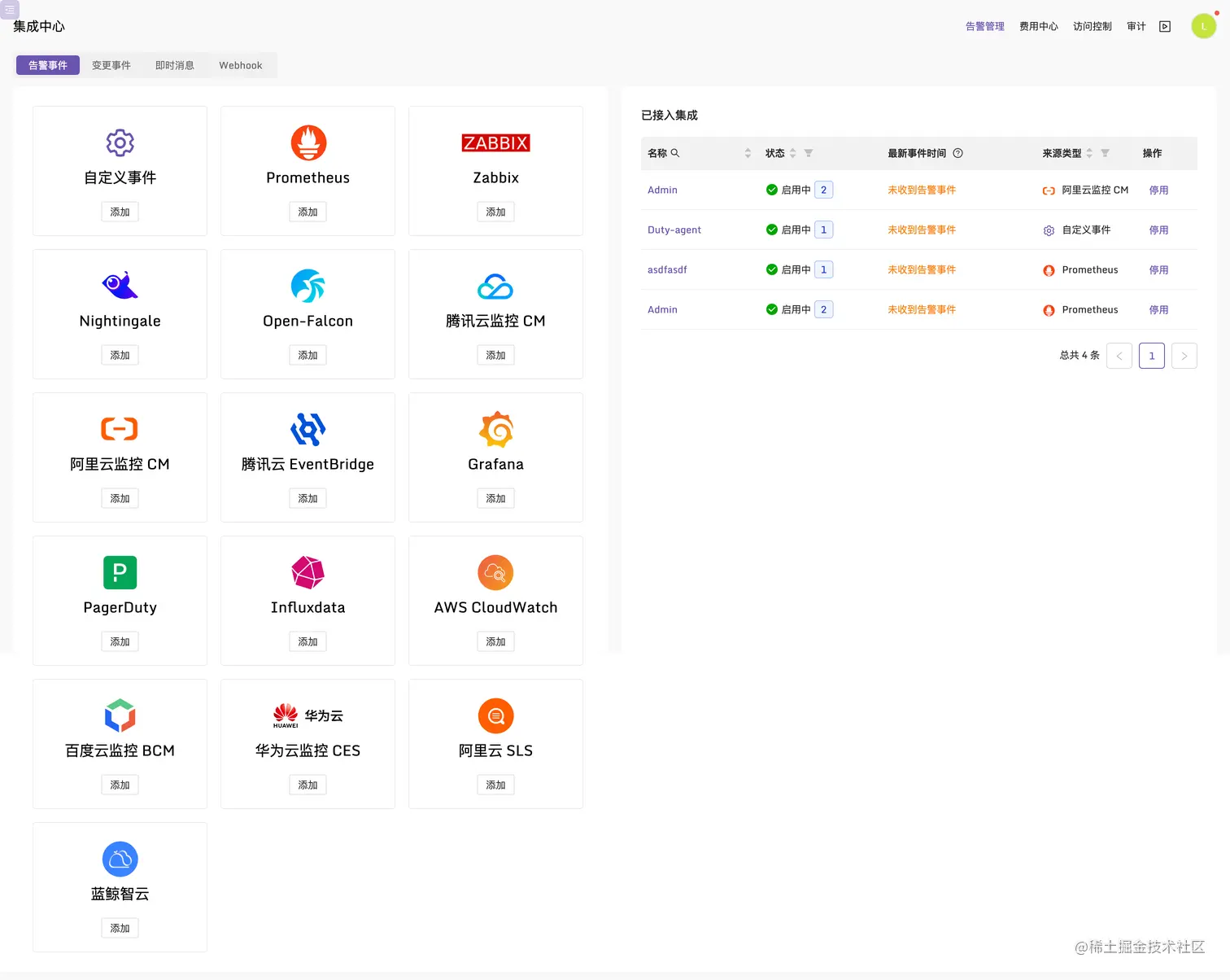Open the Admin integration of 阿里云监控 CM

point(662,190)
